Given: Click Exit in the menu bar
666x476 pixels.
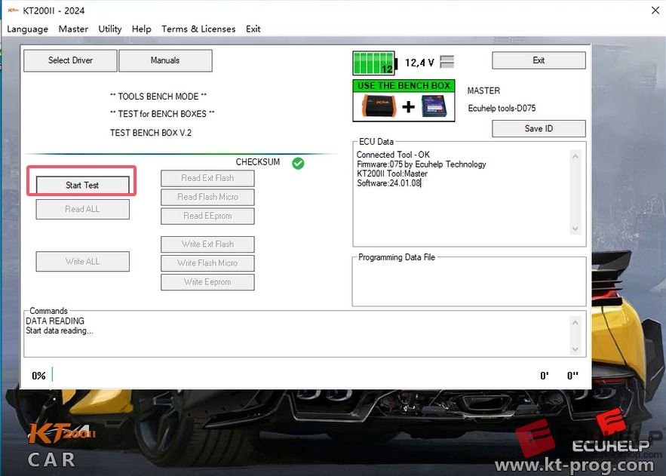Looking at the screenshot, I should click(253, 29).
